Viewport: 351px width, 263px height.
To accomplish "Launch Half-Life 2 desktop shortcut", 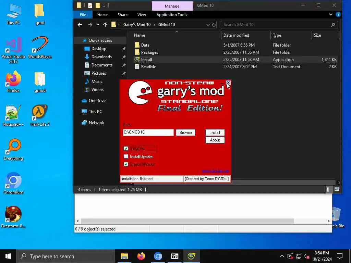I will click(40, 115).
